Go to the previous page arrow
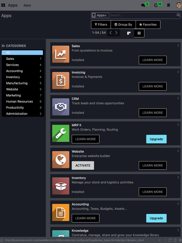Image resolution: width=182 pixels, height=243 pixels. click(x=110, y=33)
